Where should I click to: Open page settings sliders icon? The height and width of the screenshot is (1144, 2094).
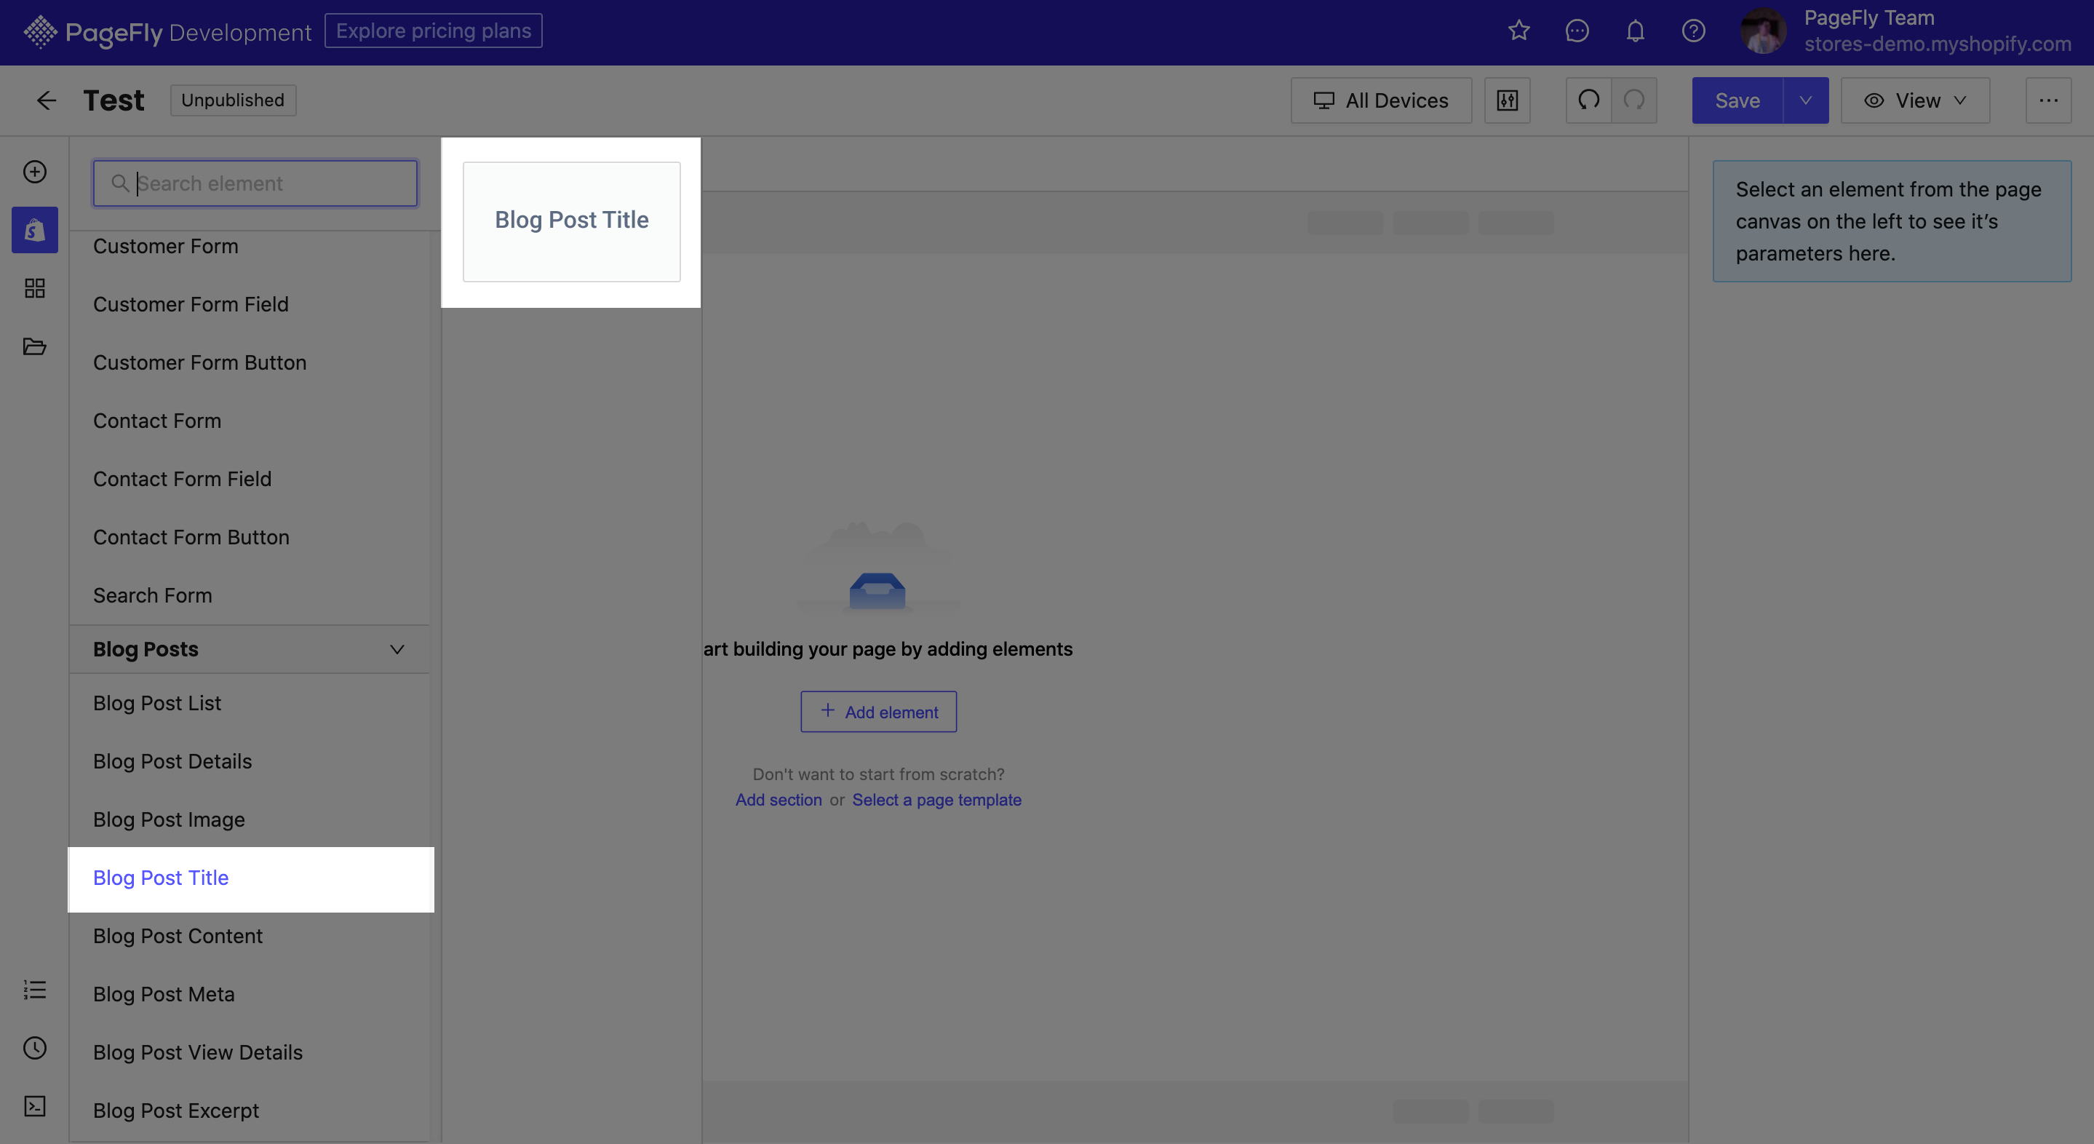coord(1507,100)
